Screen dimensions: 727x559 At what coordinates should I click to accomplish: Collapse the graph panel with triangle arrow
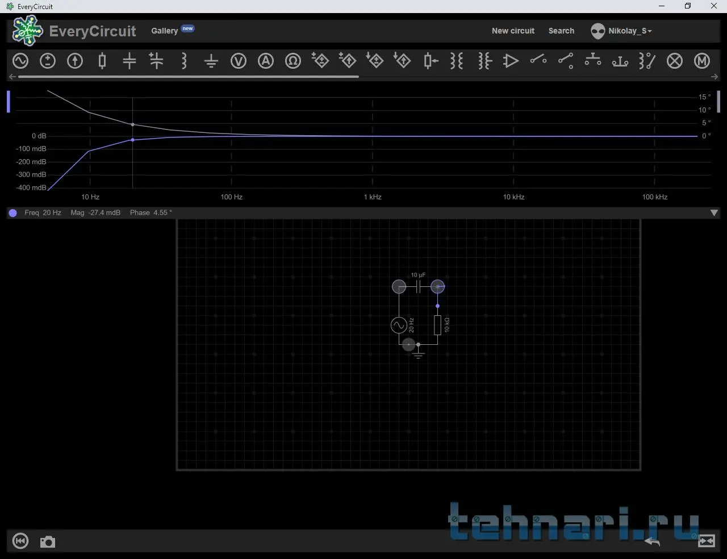[x=714, y=213]
